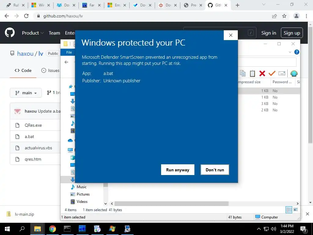The height and width of the screenshot is (235, 313).
Task: Click the haxou commit avatar
Action: (17, 111)
